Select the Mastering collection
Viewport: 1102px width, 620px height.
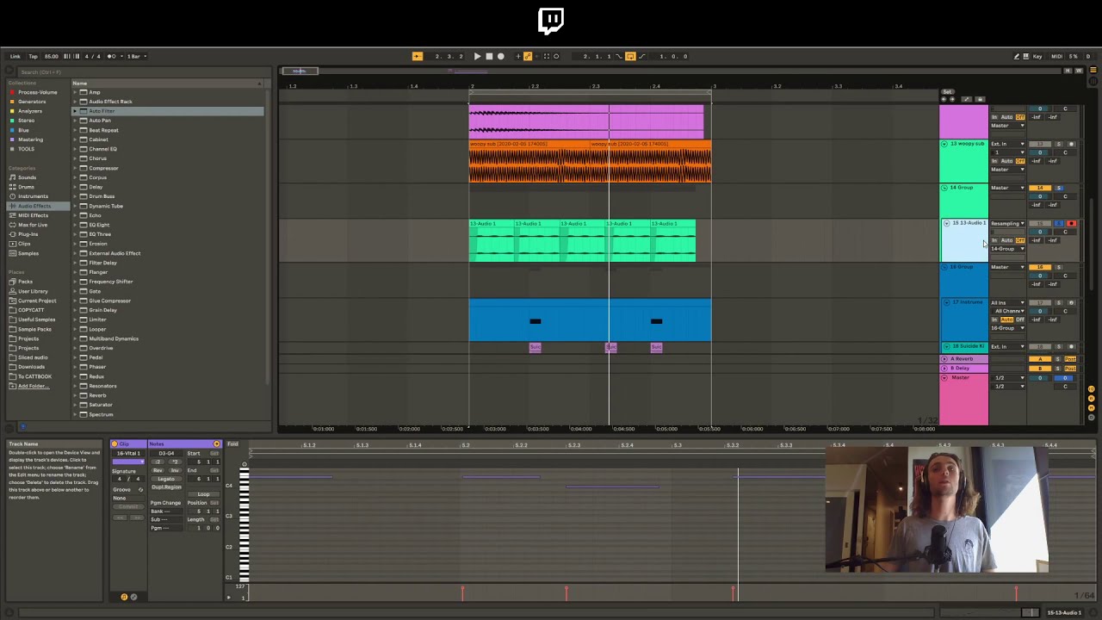(x=30, y=139)
